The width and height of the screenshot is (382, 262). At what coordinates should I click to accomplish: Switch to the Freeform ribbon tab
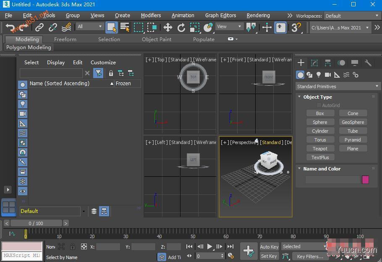pyautogui.click(x=65, y=39)
